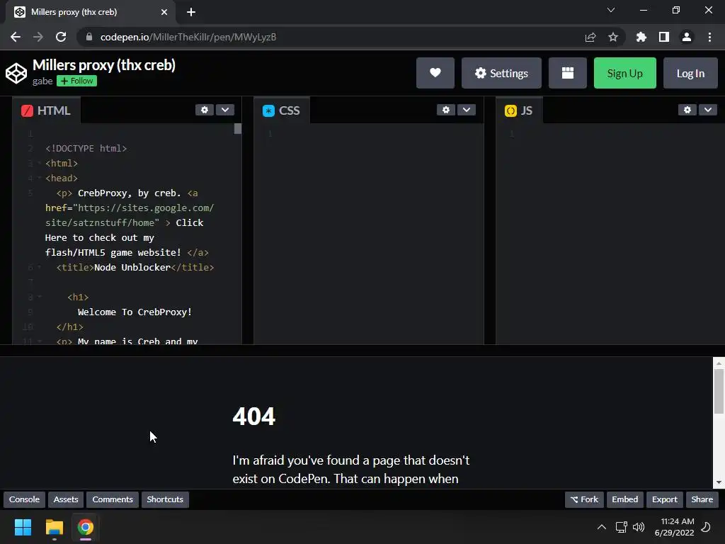Expand CSS editor dropdown menu
The image size is (725, 544).
467,110
